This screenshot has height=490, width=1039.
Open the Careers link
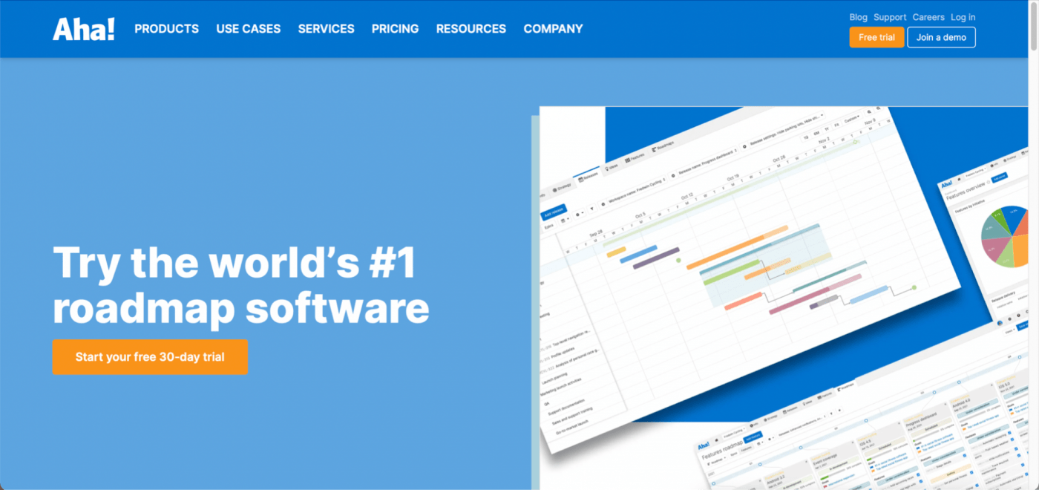[928, 17]
